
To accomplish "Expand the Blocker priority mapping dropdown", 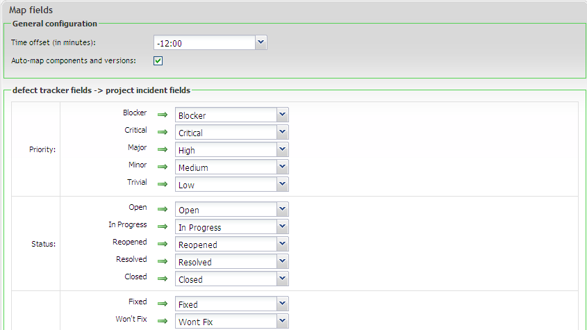I will point(282,115).
